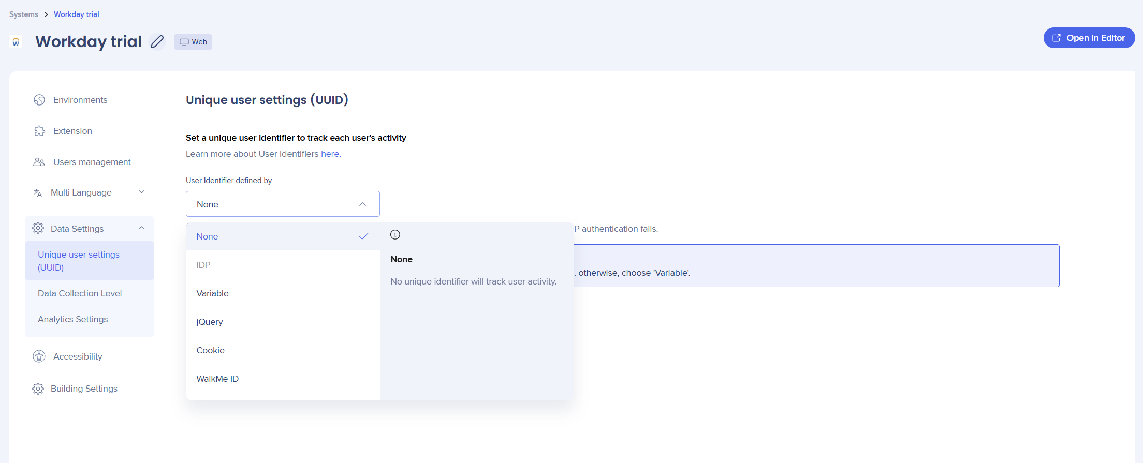Select WalkMe ID option

click(217, 379)
